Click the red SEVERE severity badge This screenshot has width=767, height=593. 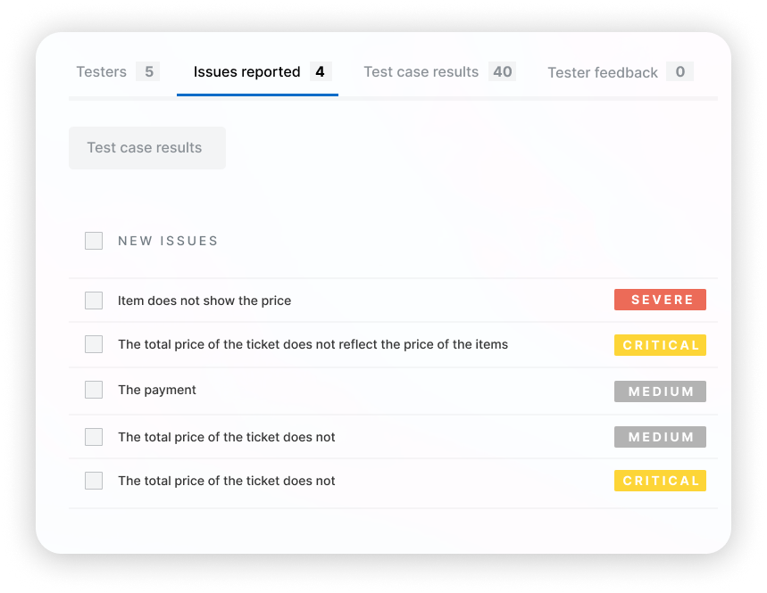point(660,300)
